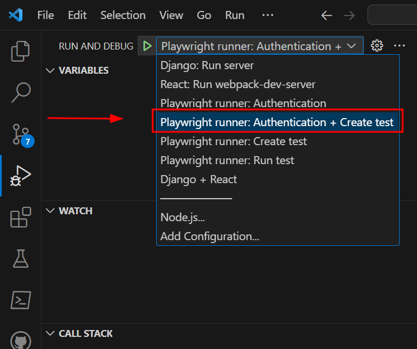The image size is (417, 349).
Task: Open the Edit menu
Action: pos(77,15)
